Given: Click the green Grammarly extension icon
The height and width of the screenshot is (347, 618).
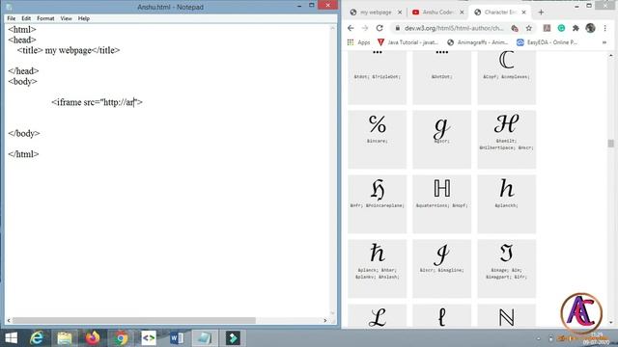Looking at the screenshot, I should click(561, 28).
